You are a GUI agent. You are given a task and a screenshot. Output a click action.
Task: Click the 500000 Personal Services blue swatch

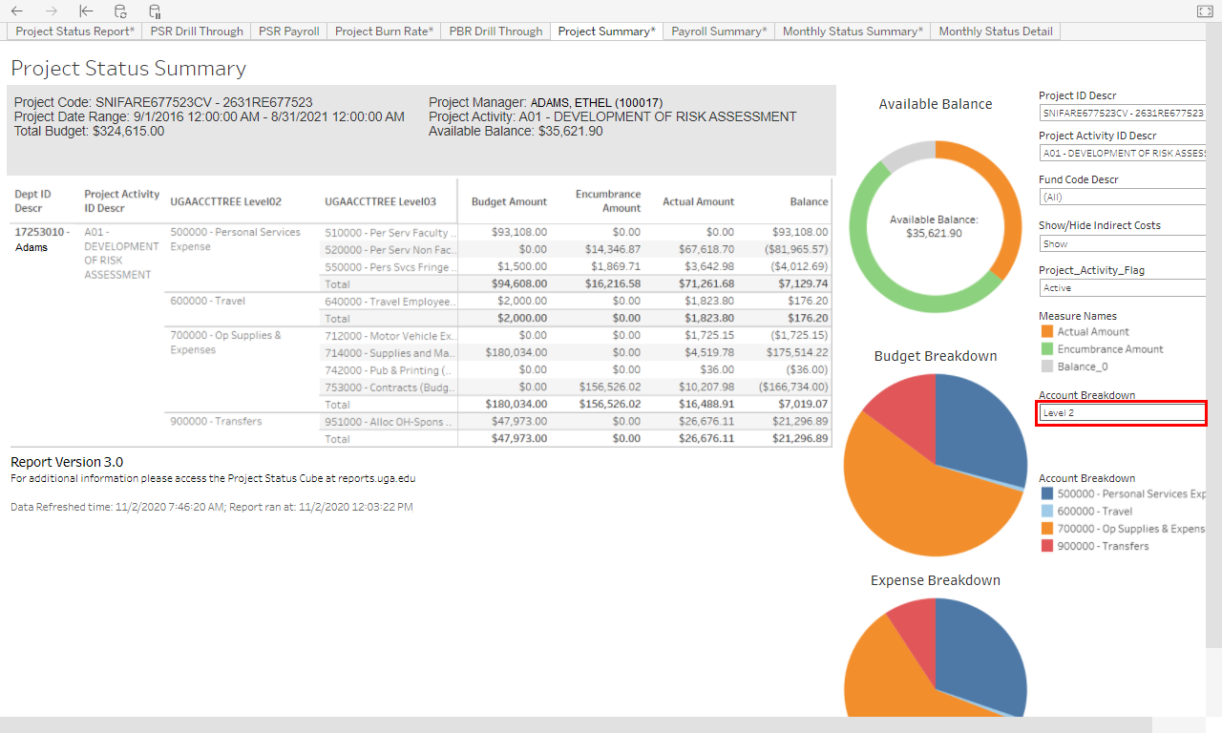[1046, 493]
